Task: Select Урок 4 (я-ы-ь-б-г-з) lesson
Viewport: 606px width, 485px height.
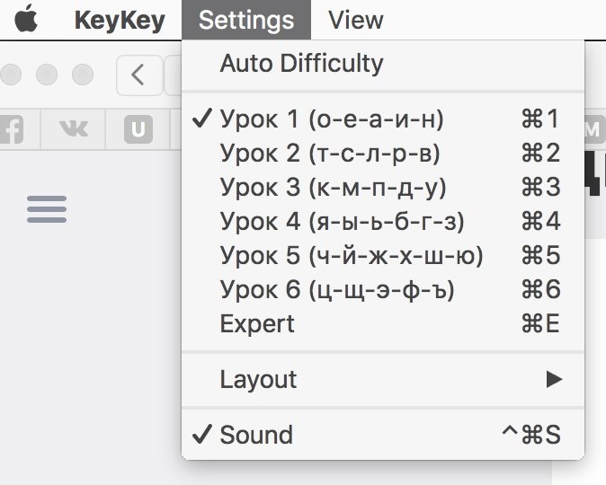Action: 342,222
